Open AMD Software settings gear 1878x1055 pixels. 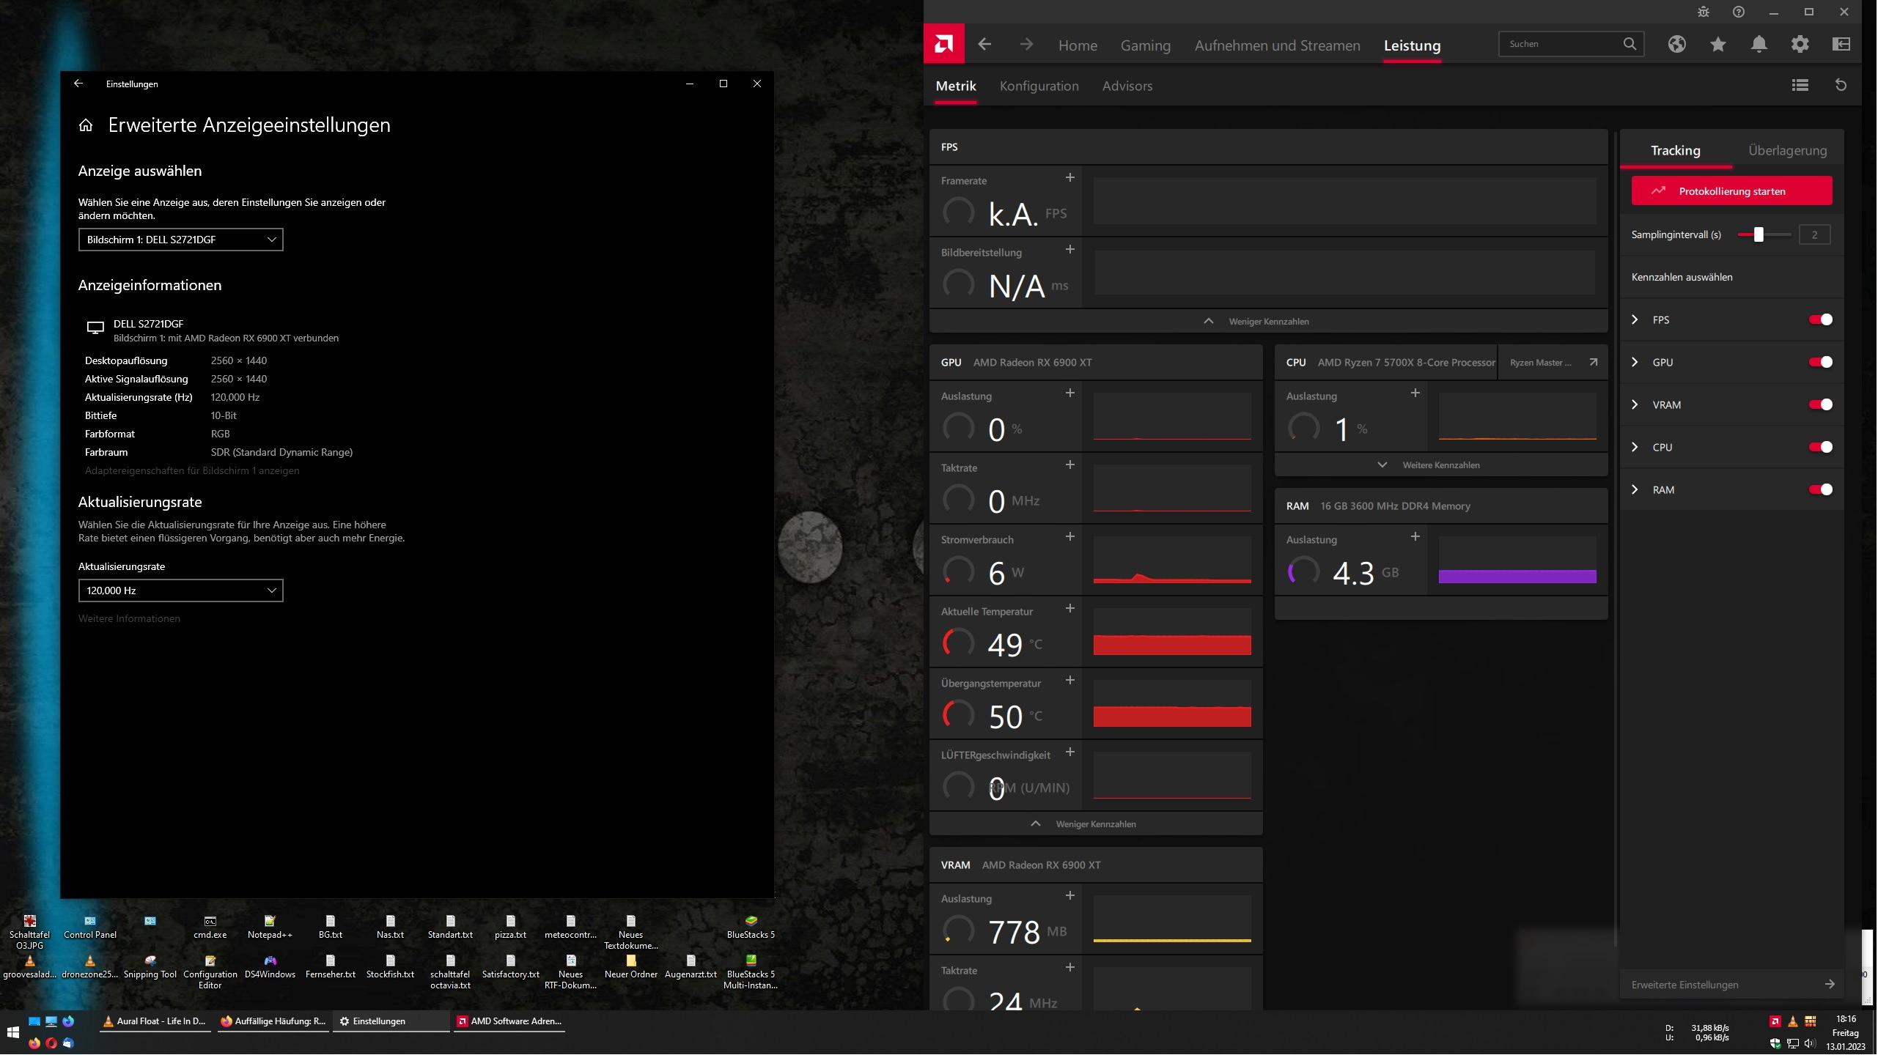tap(1800, 44)
